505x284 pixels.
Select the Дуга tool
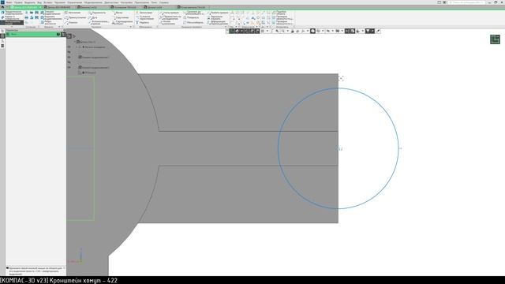click(93, 17)
